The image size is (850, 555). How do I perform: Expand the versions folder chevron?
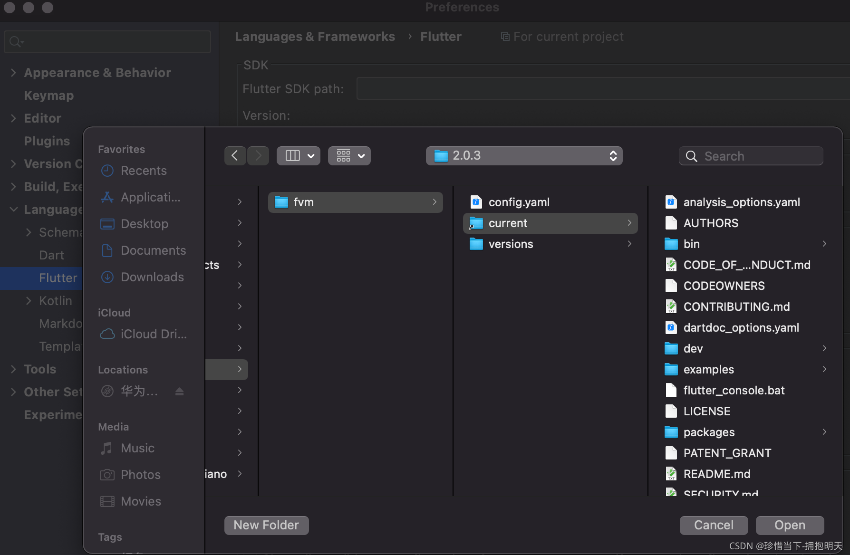[x=629, y=244]
